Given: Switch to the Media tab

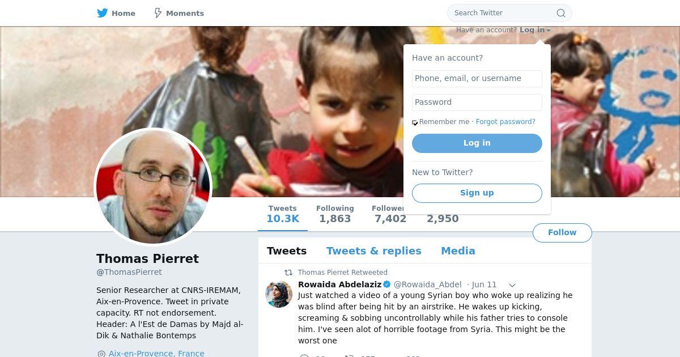Looking at the screenshot, I should [x=458, y=251].
